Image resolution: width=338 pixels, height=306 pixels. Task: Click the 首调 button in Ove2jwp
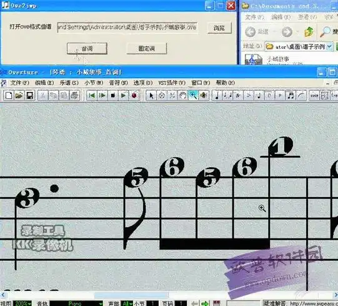coord(87,49)
